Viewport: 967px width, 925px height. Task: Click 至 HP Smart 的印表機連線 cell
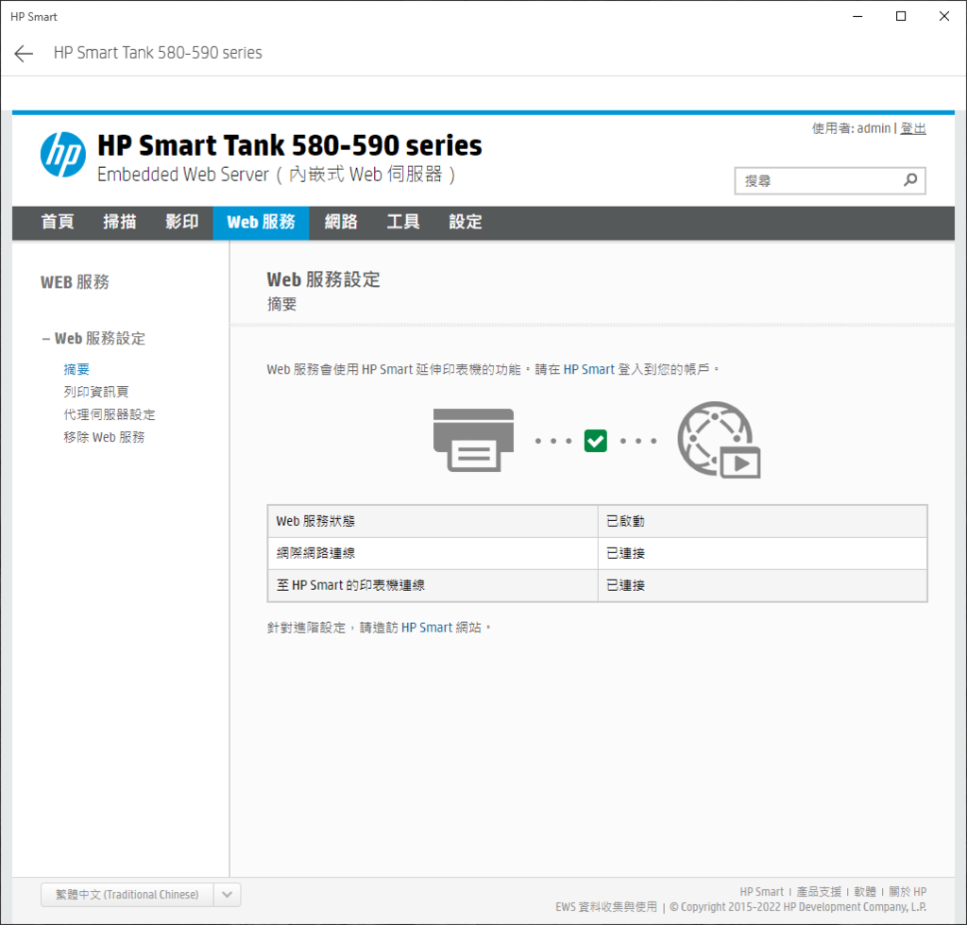pyautogui.click(x=433, y=585)
